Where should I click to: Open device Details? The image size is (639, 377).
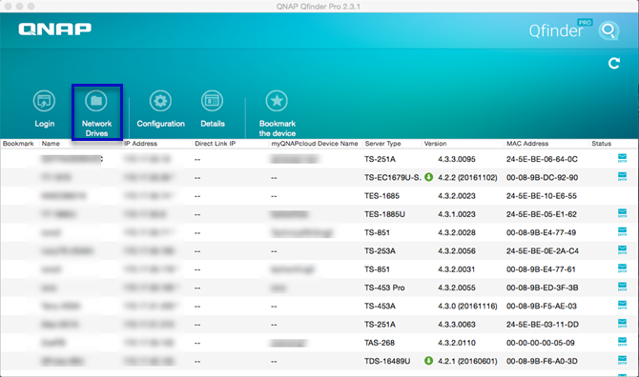point(213,109)
